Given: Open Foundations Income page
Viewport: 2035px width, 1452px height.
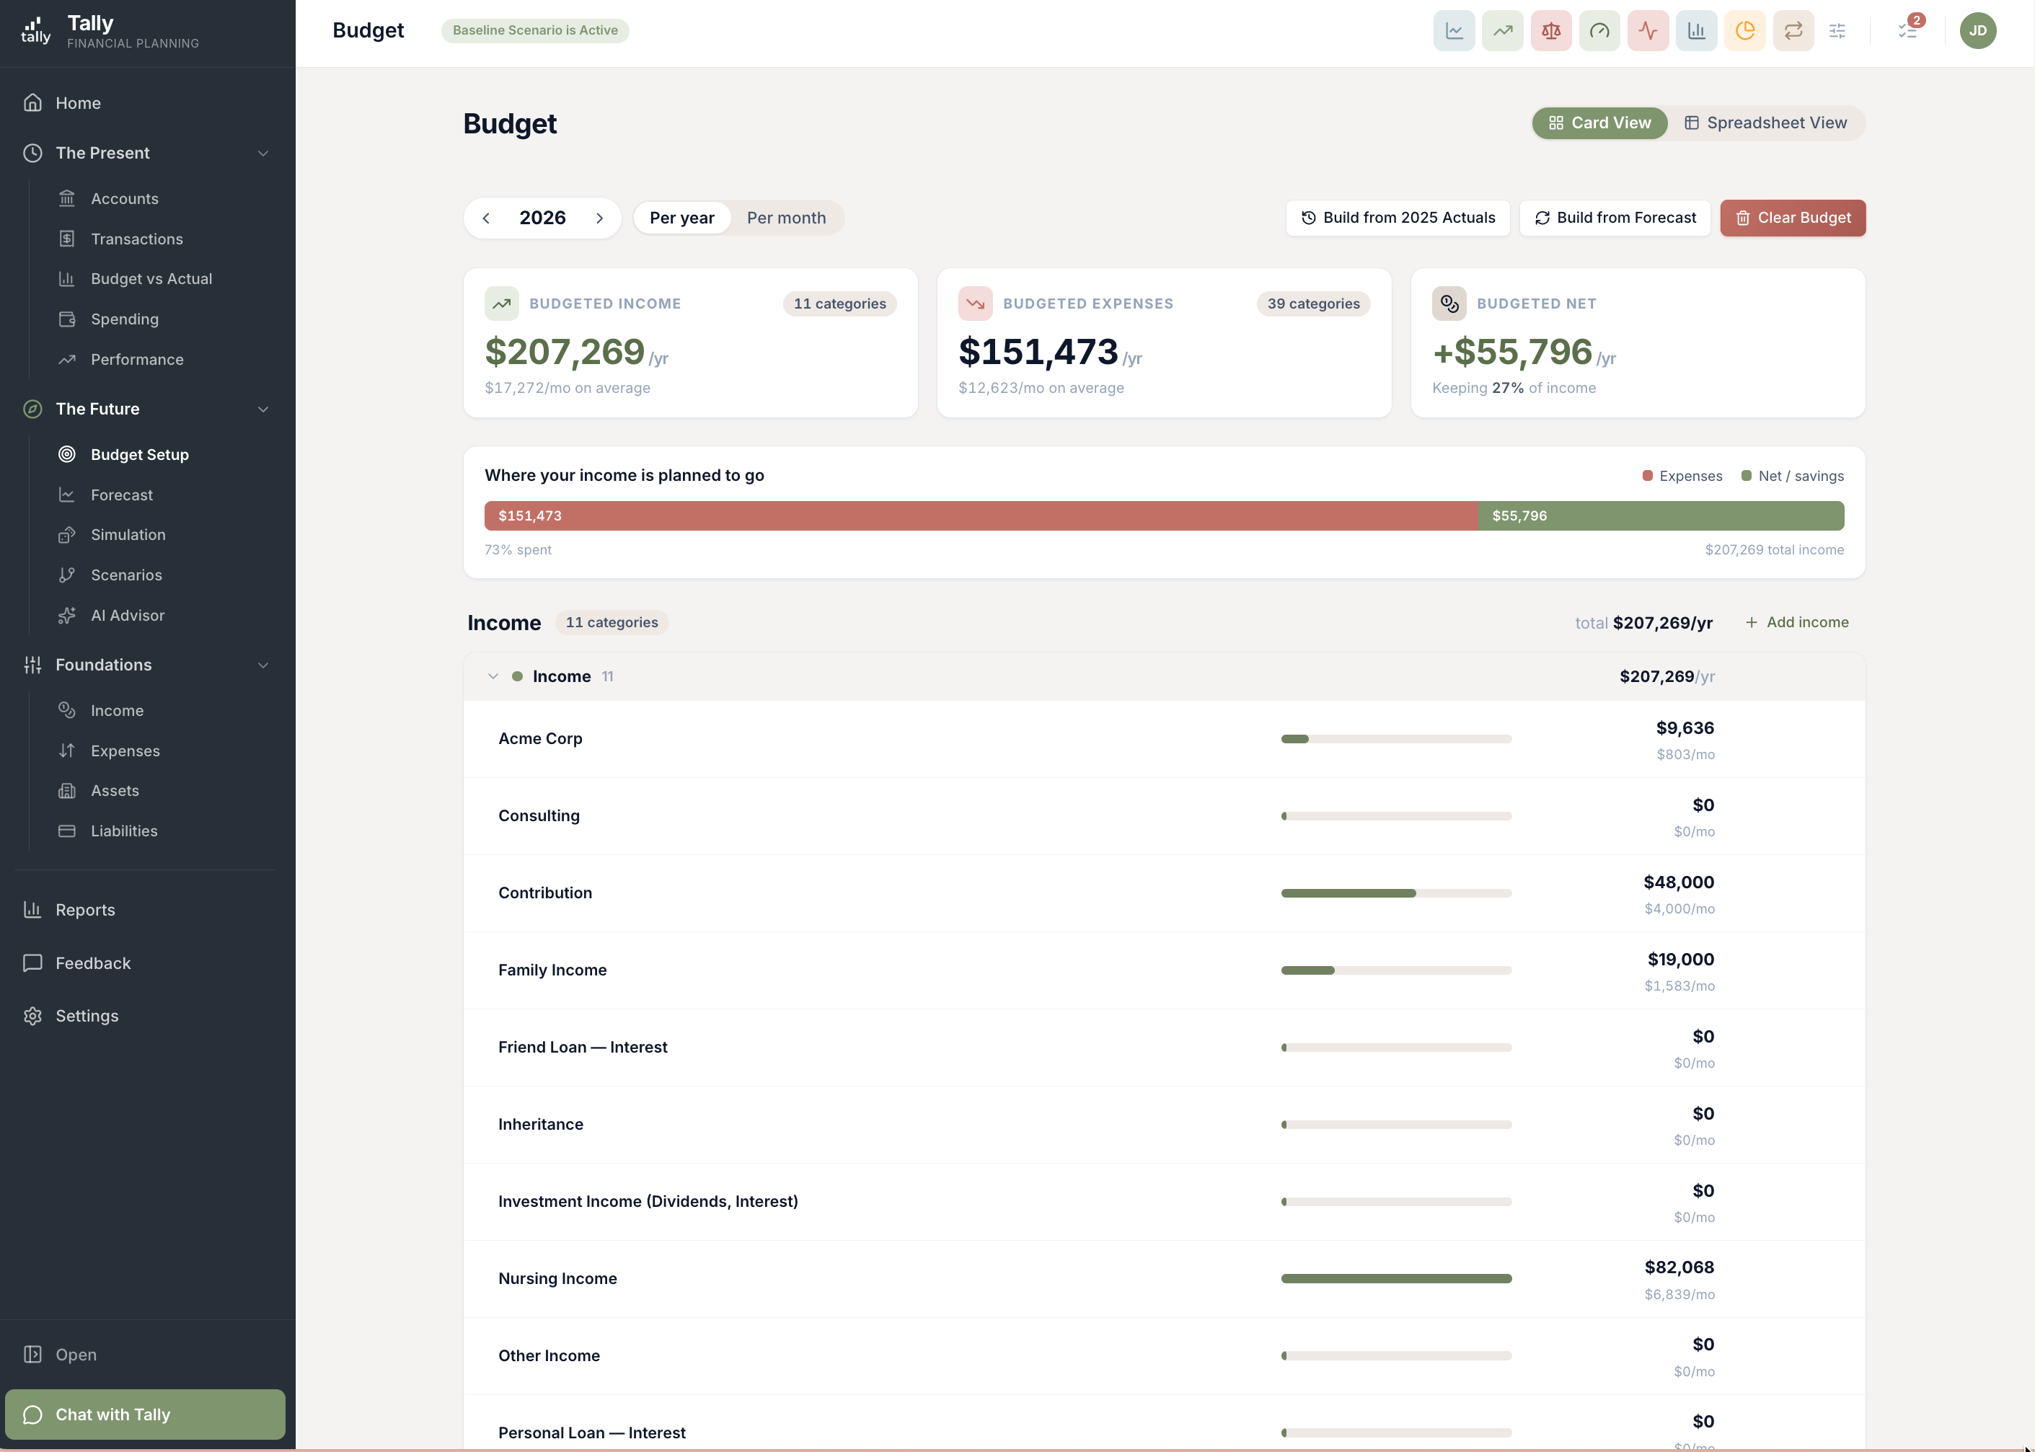Looking at the screenshot, I should pyautogui.click(x=117, y=710).
